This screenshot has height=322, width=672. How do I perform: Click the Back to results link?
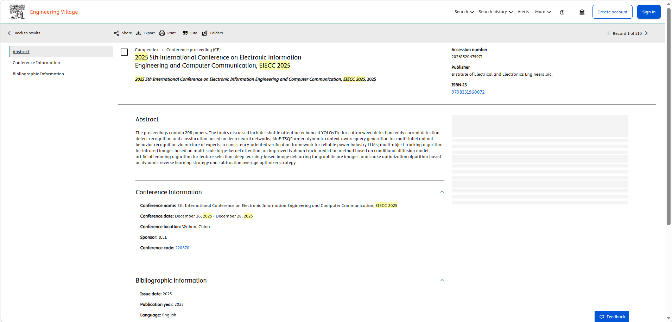click(27, 33)
